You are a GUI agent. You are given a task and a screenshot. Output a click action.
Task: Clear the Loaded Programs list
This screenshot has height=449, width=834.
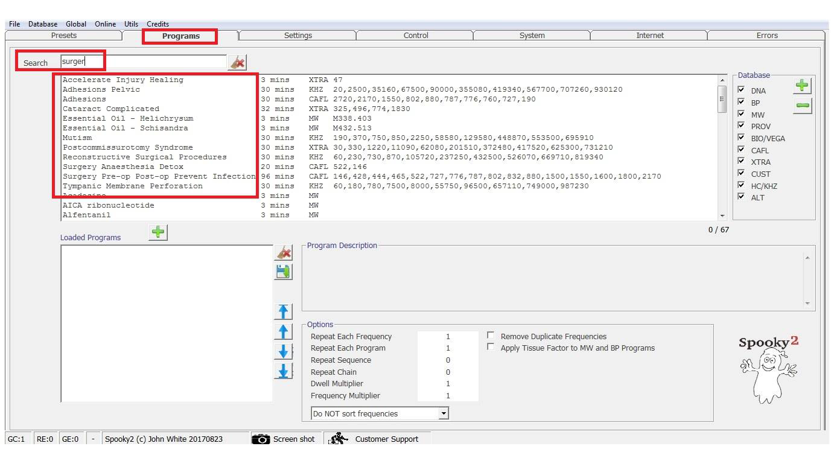coord(283,252)
